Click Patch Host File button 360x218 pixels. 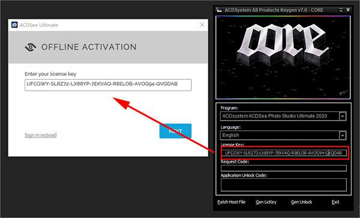pos(231,202)
